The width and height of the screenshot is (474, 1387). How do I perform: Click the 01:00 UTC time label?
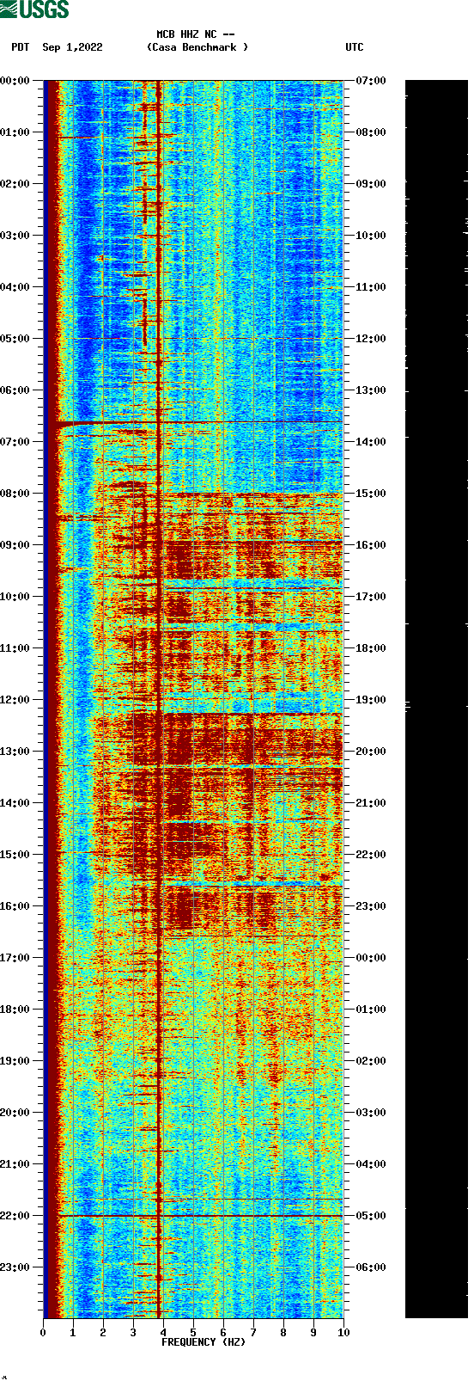[371, 1010]
